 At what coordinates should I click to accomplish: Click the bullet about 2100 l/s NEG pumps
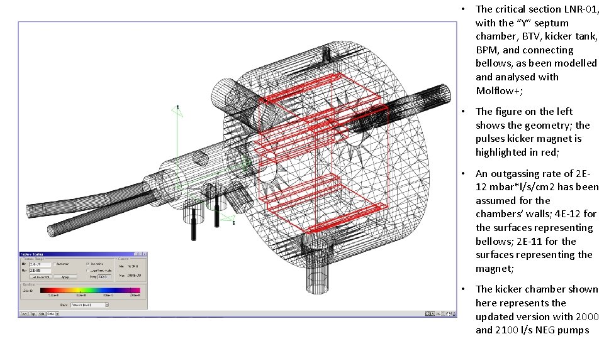click(x=537, y=309)
